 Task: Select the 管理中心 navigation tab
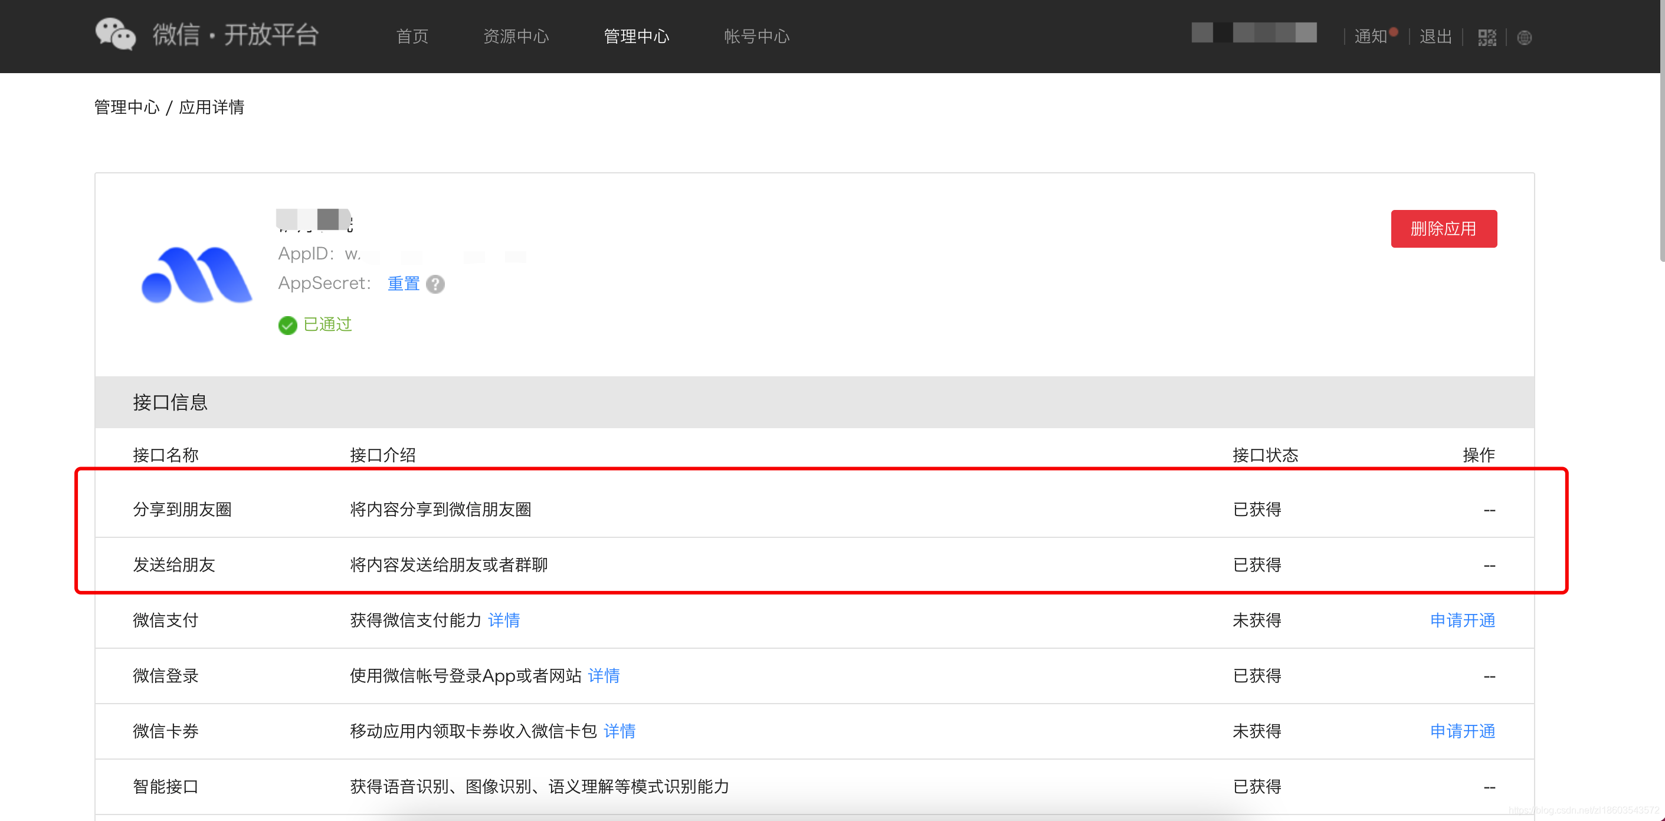(636, 36)
